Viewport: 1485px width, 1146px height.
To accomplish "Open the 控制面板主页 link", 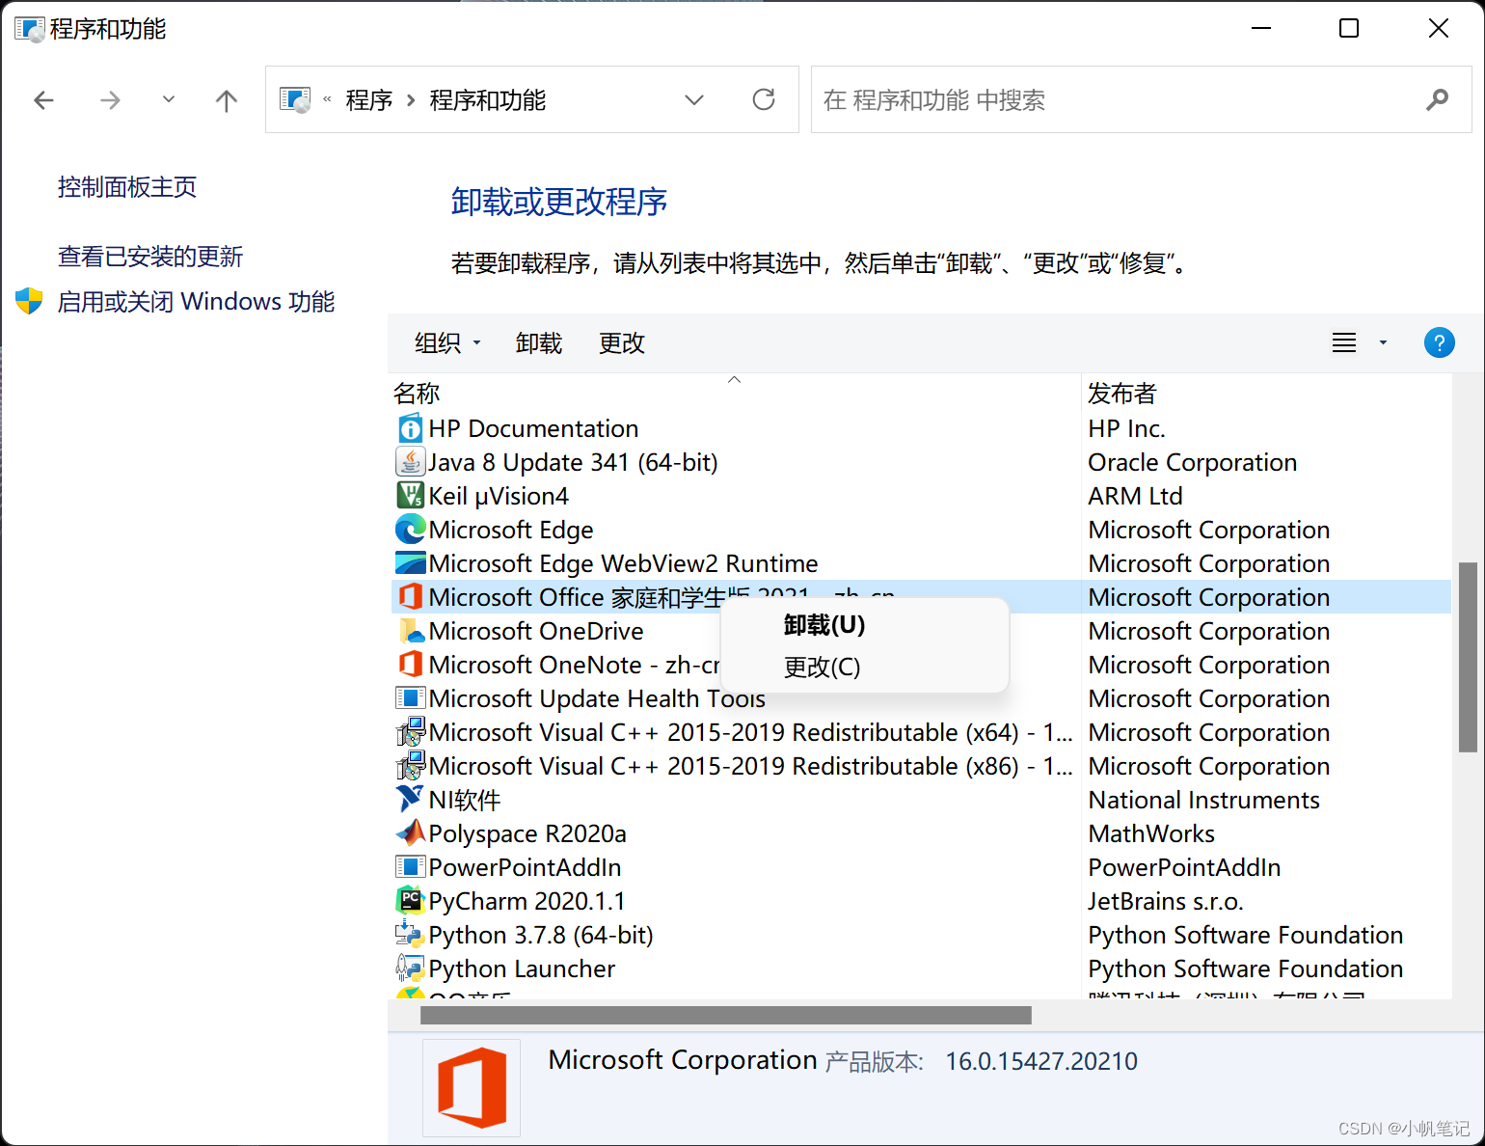I will (x=127, y=187).
